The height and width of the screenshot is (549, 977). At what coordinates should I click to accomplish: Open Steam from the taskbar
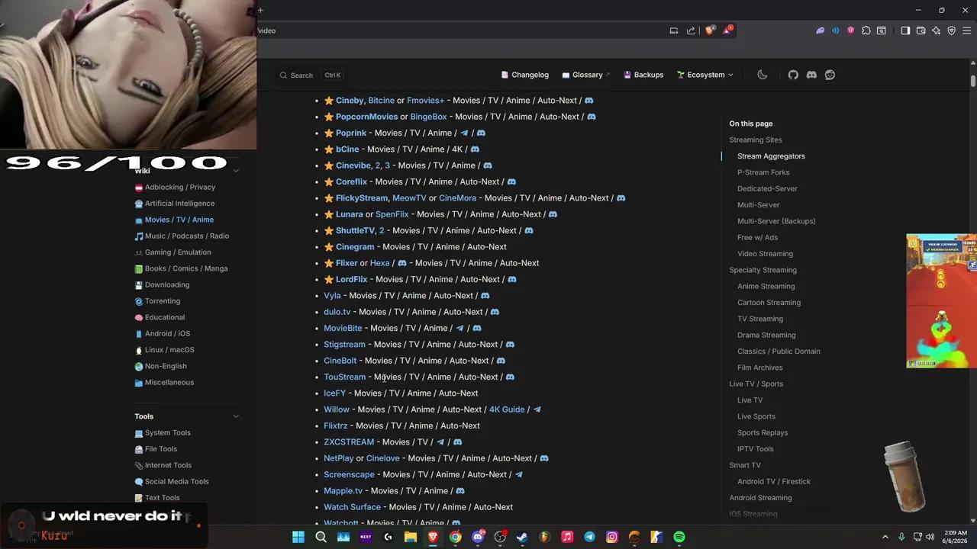[x=522, y=537]
